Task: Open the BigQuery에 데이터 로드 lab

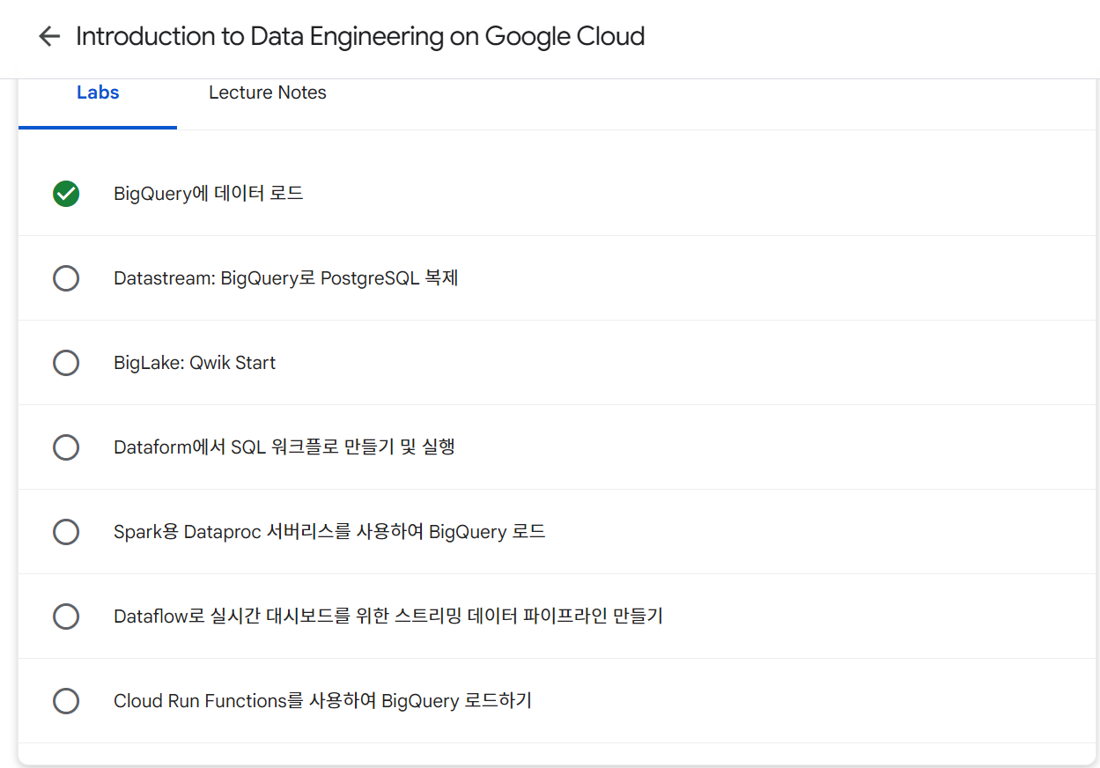Action: (209, 194)
